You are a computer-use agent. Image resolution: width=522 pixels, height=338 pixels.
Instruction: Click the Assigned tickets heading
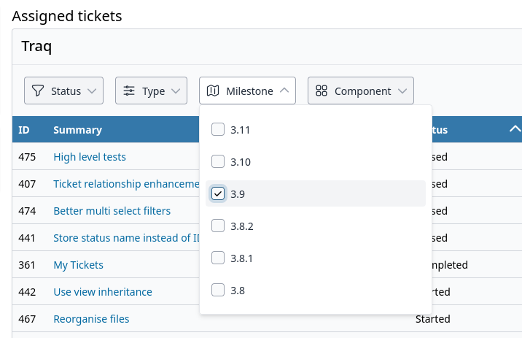pos(67,16)
